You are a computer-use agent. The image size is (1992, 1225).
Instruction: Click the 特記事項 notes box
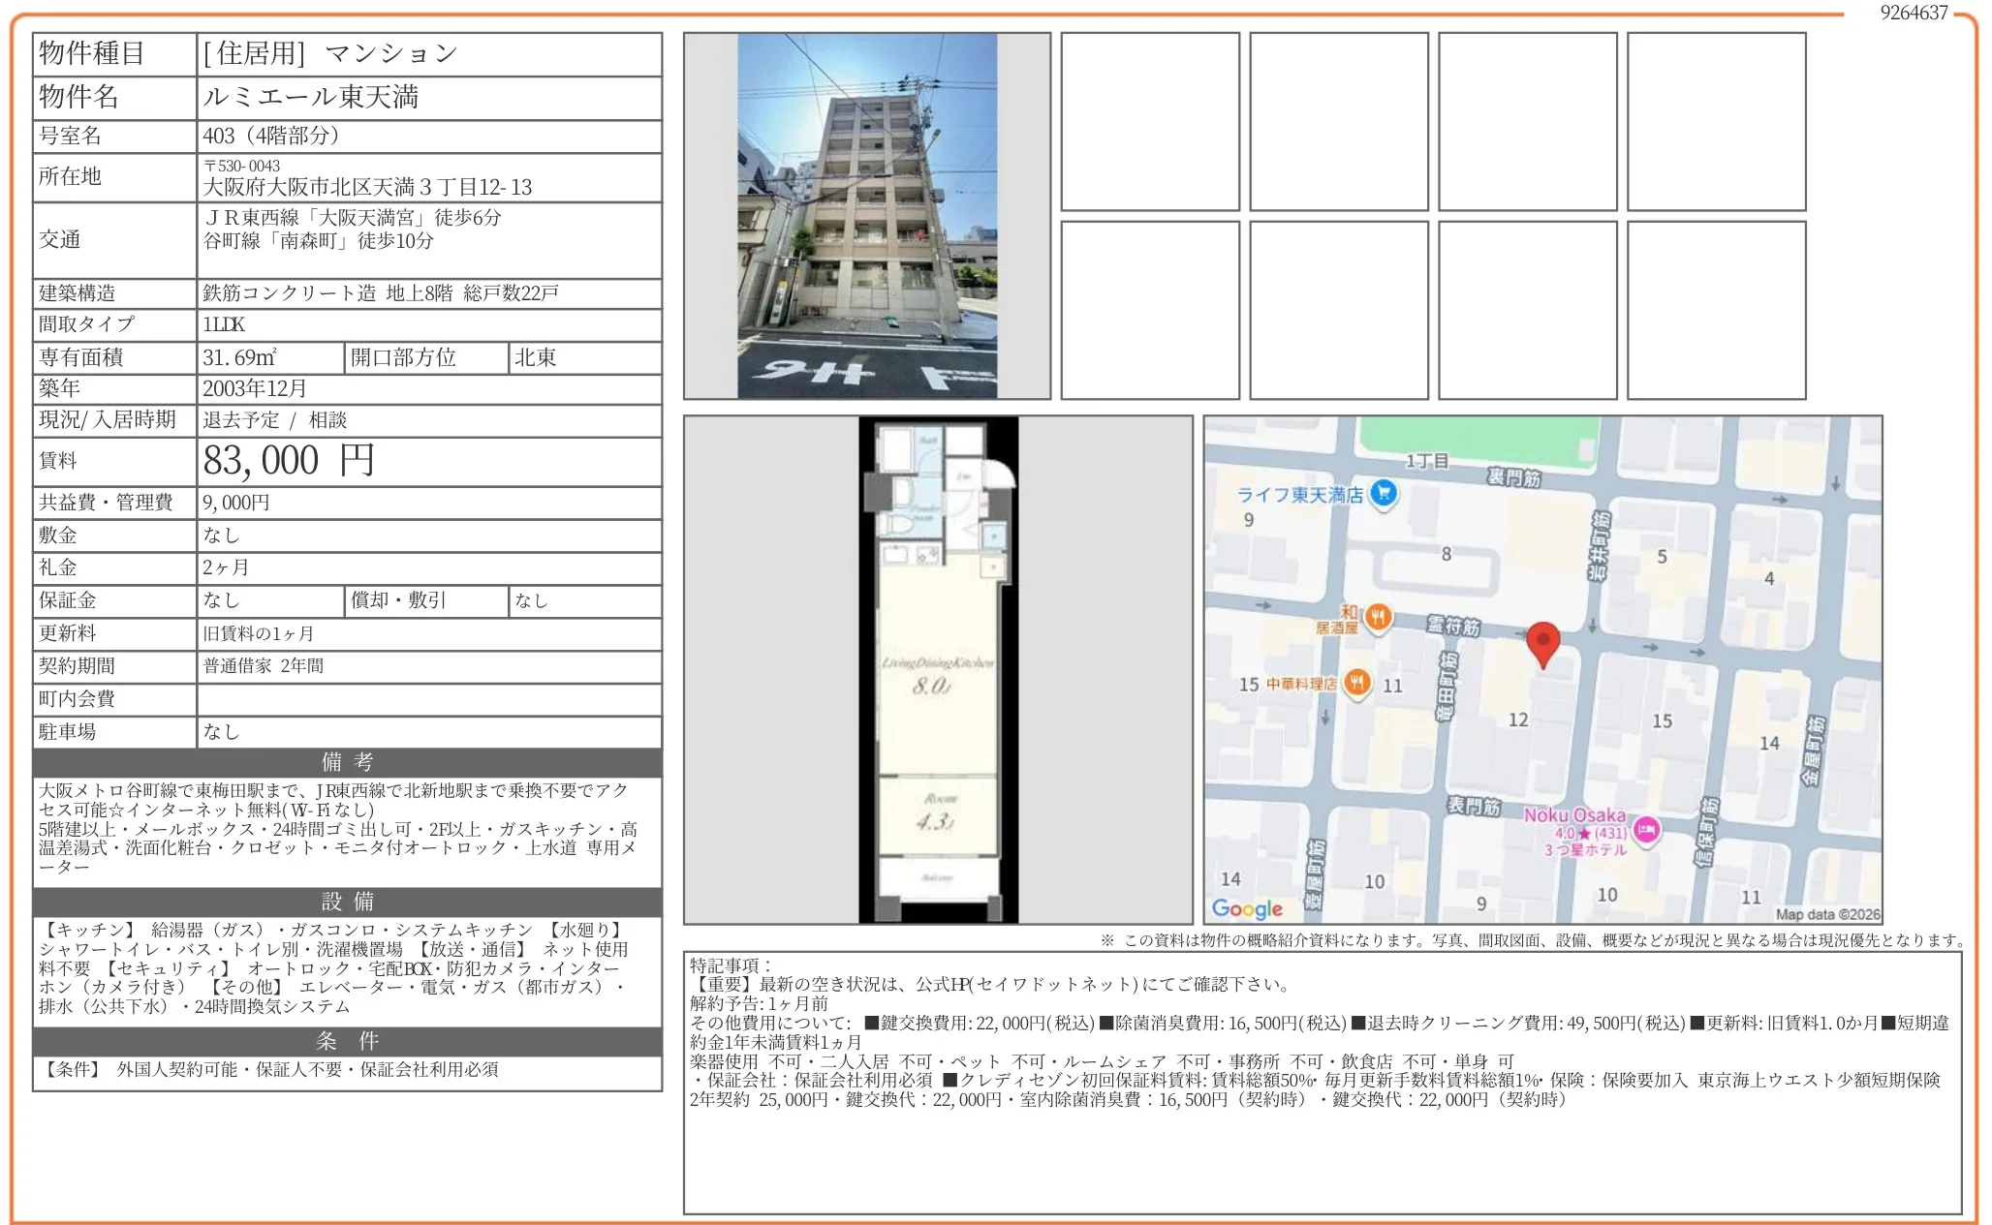[1322, 1081]
